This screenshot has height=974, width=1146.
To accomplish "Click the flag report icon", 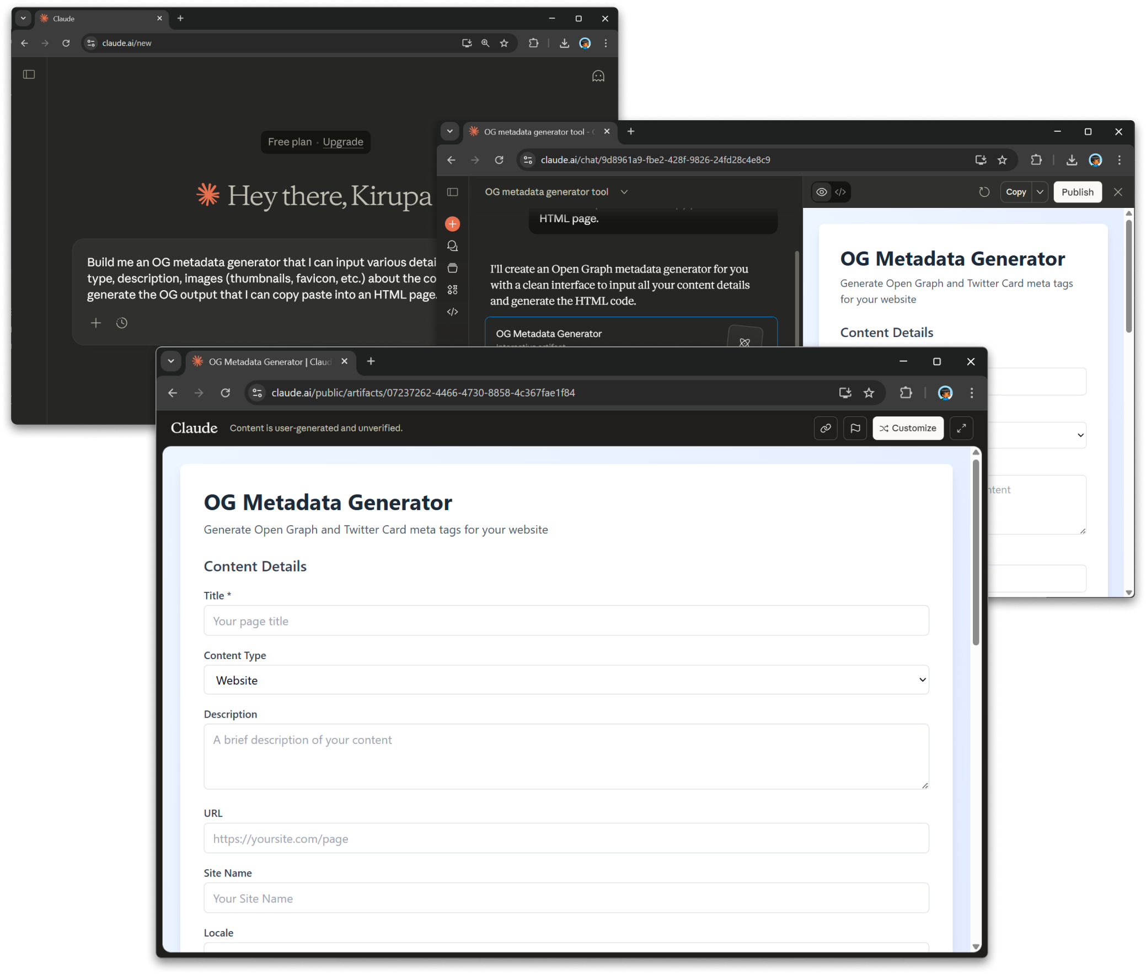I will pos(854,428).
